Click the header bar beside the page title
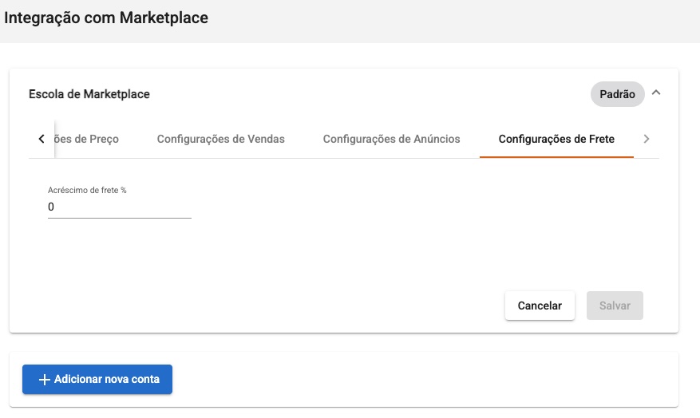 446,21
